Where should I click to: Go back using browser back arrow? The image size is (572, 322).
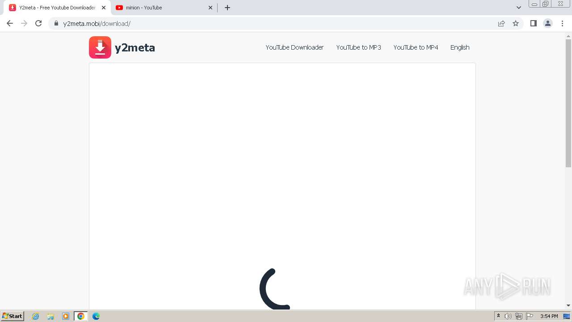[x=10, y=23]
